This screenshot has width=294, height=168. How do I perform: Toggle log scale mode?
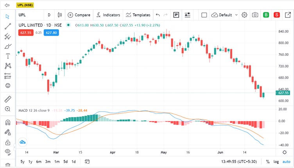point(276,162)
